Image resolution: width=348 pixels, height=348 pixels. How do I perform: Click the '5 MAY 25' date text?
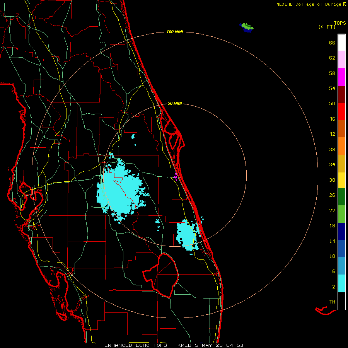[209, 345]
